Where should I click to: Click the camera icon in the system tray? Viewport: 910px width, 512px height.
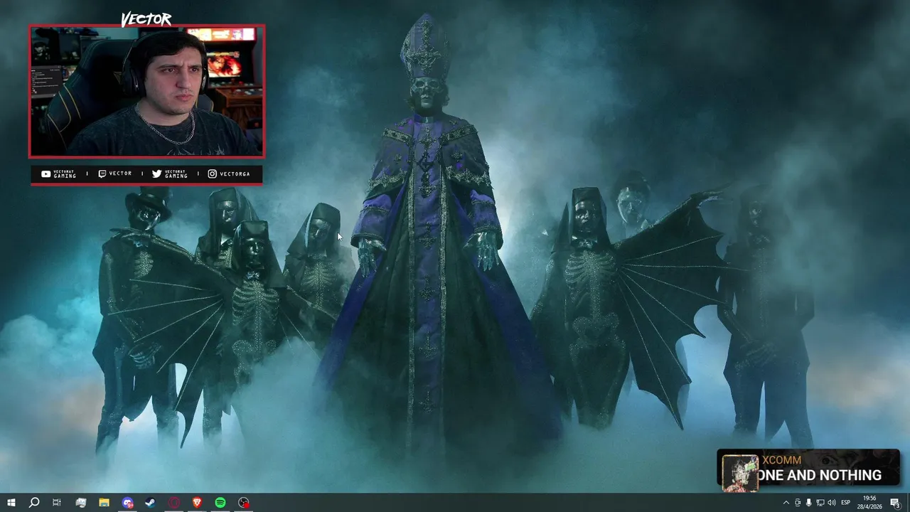(x=798, y=503)
